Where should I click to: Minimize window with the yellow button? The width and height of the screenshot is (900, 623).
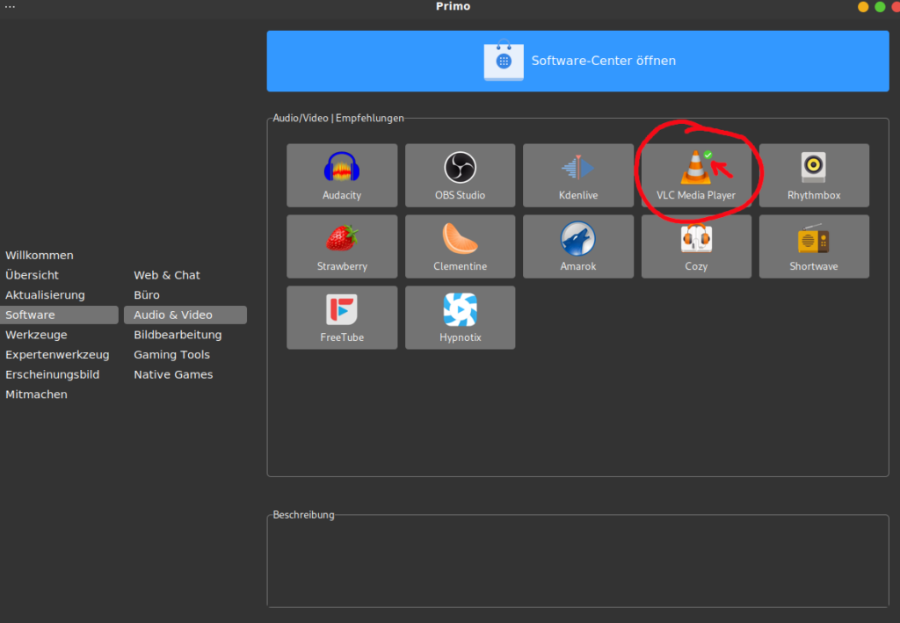(x=863, y=7)
